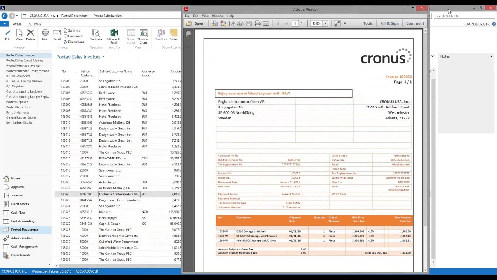
Task: Open the Dimensions action
Action: point(74,42)
